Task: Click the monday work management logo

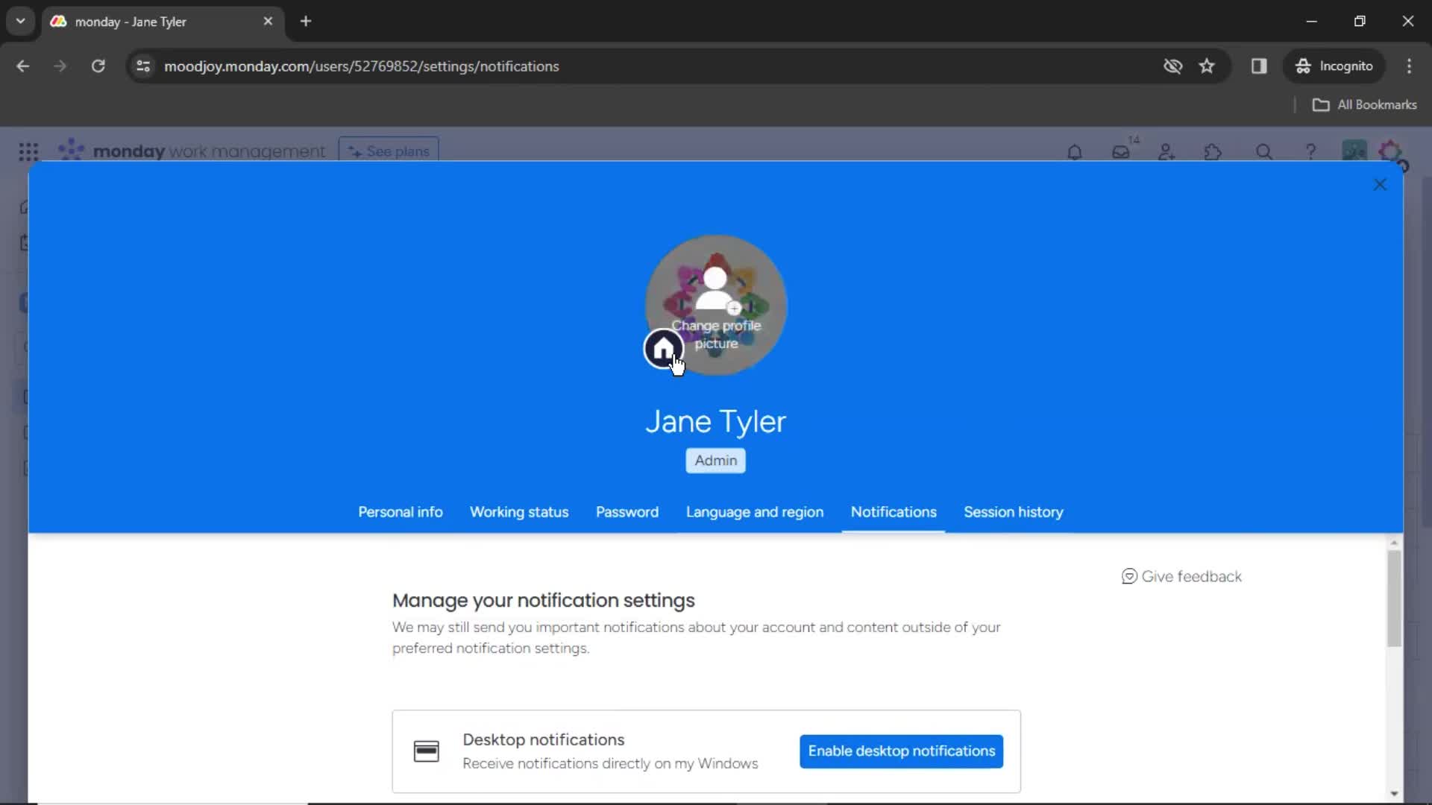Action: click(192, 151)
